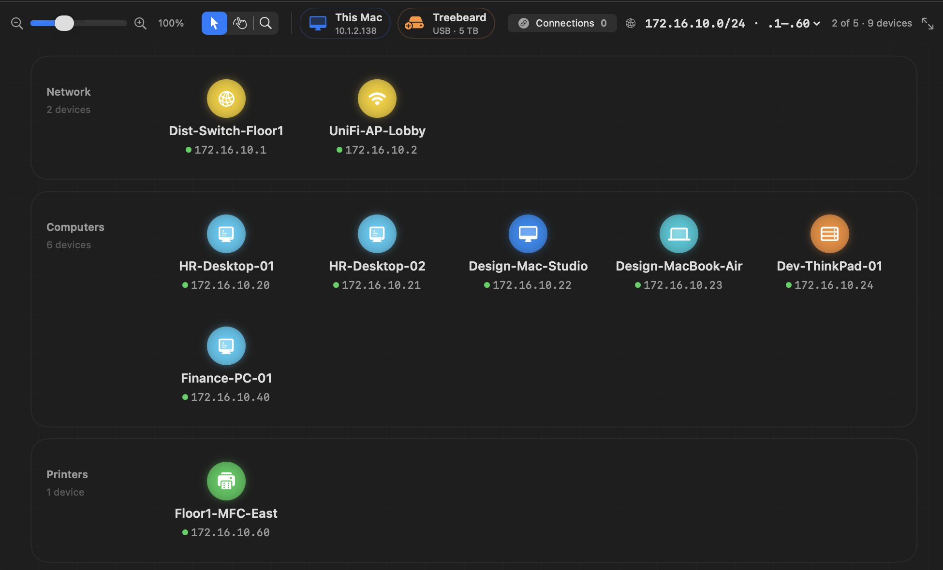Image resolution: width=943 pixels, height=570 pixels.
Task: Click the HR-Desktop-01 name label
Action: [x=226, y=266]
